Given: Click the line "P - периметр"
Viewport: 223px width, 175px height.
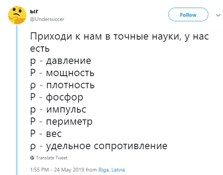Looking at the screenshot, I should (x=61, y=122).
